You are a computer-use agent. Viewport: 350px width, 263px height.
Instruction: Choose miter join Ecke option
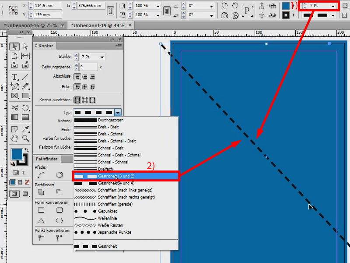pyautogui.click(x=77, y=87)
